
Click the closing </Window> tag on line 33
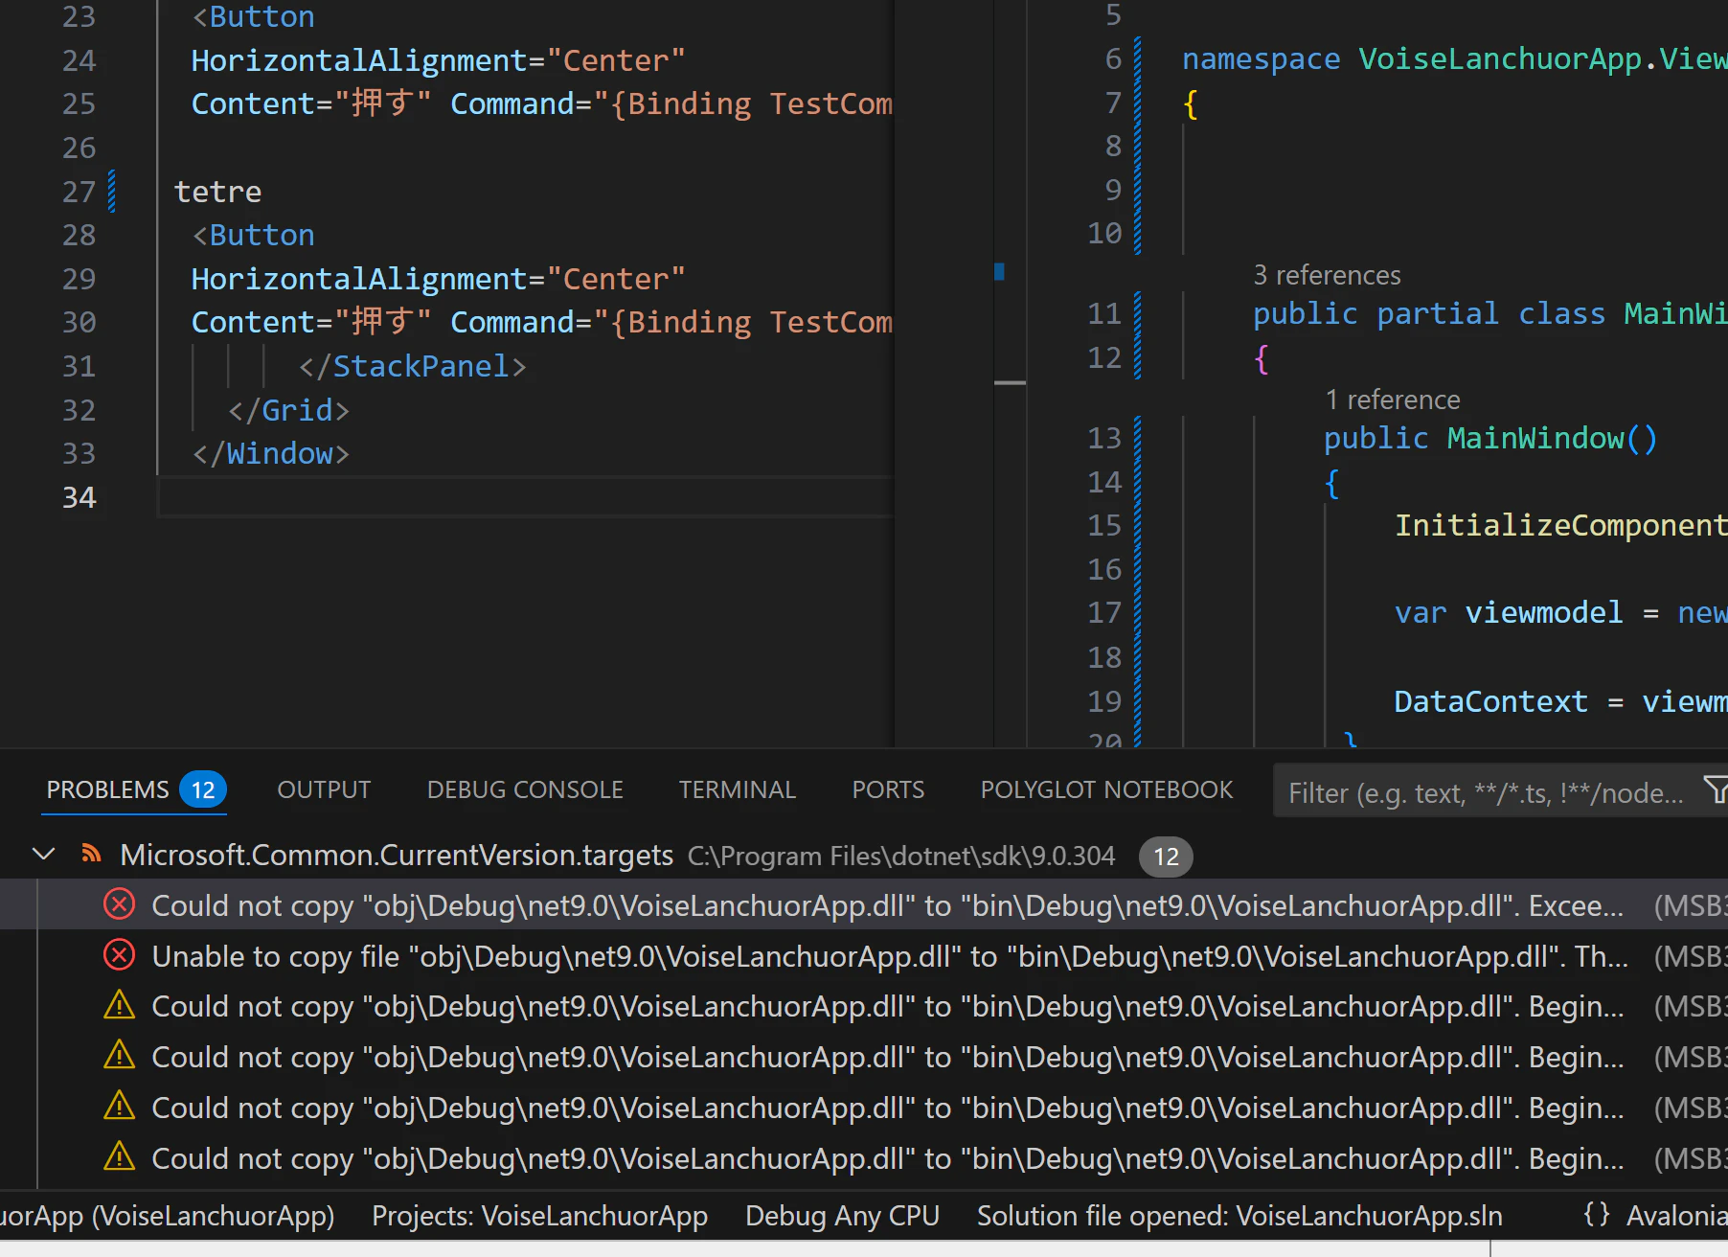(x=271, y=453)
